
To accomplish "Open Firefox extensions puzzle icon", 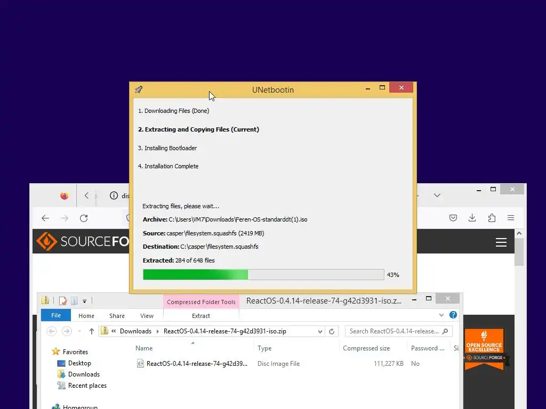I will coord(492,218).
